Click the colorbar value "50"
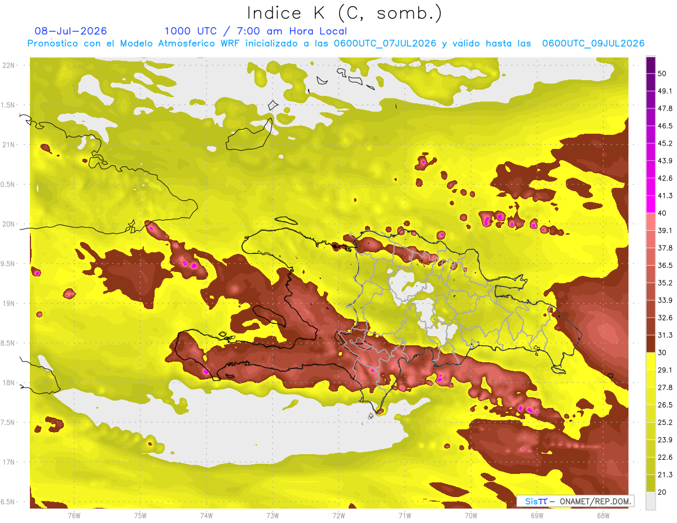Viewport: 677px width, 523px height. pyautogui.click(x=662, y=74)
